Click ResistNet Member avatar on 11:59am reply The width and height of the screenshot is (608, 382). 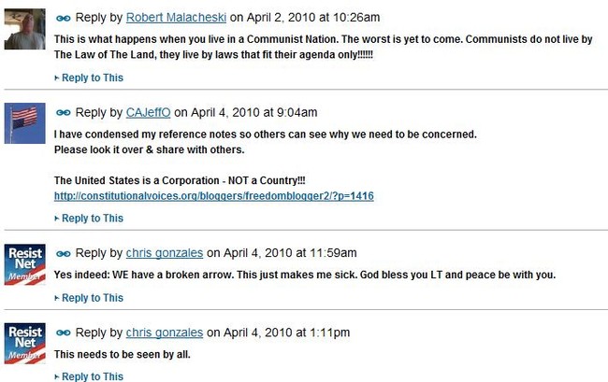25,264
